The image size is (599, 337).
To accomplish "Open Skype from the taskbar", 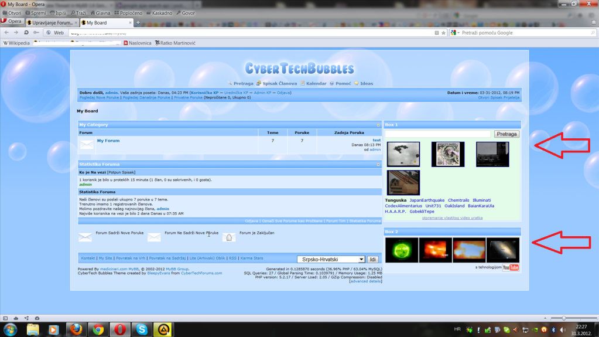I will tap(142, 329).
